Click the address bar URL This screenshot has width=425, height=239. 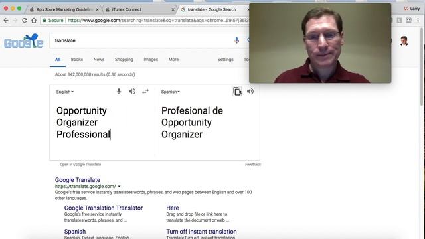158,21
